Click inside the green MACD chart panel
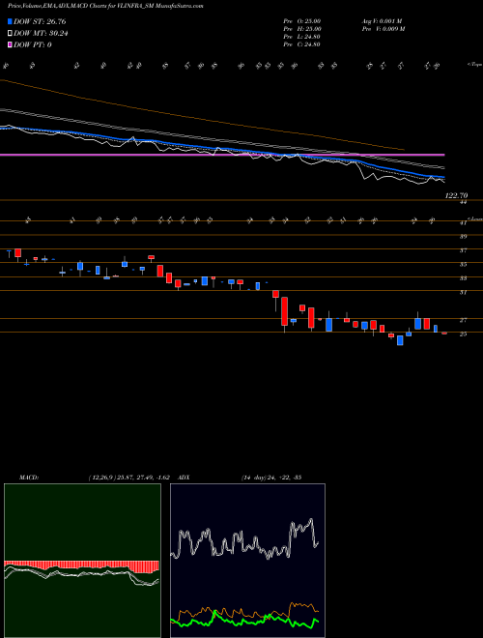Image resolution: width=483 pixels, height=638 pixels. 82,561
